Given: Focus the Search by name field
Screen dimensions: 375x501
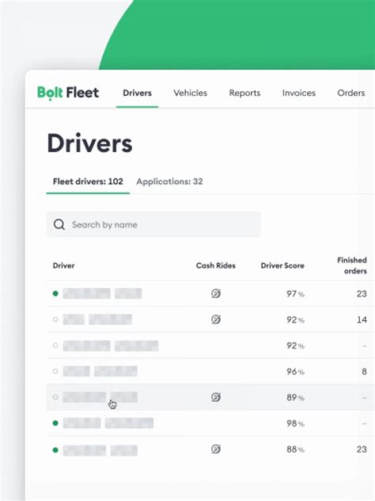Looking at the screenshot, I should pos(153,224).
